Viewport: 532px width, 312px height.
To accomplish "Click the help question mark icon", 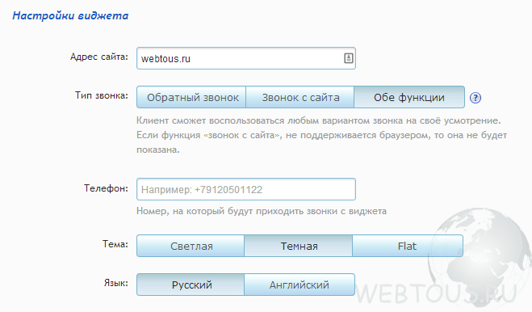I will [475, 98].
